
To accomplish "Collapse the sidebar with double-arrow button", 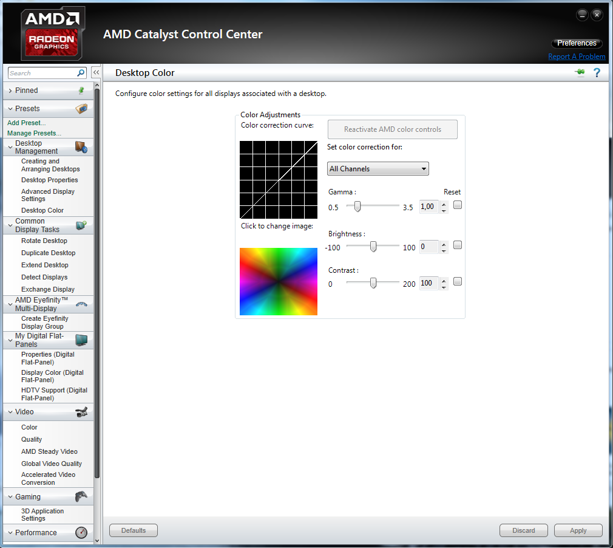I will pos(96,73).
